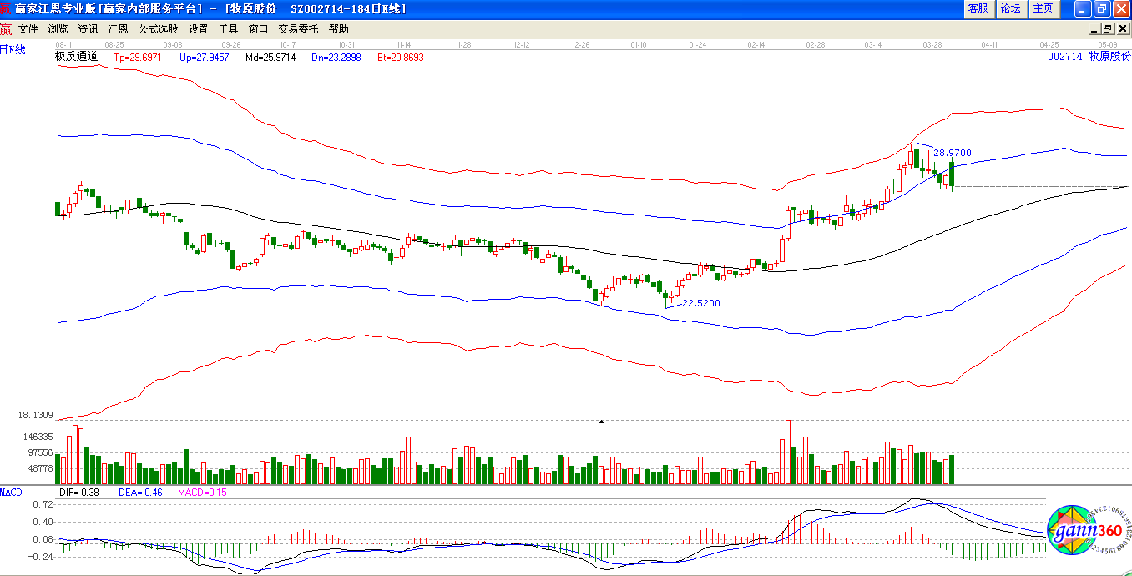Click the -0.24 MACD axis label

click(x=42, y=557)
